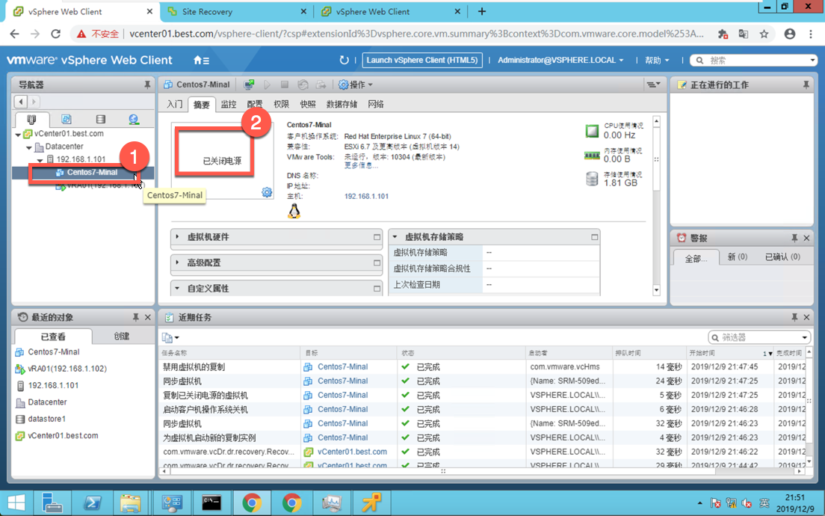
Task: Click the 更多信息 link
Action: 361,165
